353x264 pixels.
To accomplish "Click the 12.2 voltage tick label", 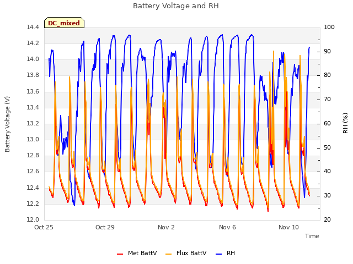I will pyautogui.click(x=33, y=204).
